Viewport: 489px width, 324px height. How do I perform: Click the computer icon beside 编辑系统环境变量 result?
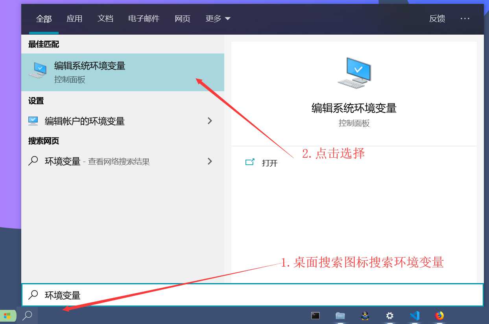pyautogui.click(x=38, y=70)
